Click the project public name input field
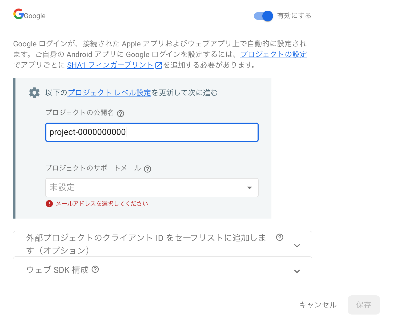 click(x=152, y=132)
